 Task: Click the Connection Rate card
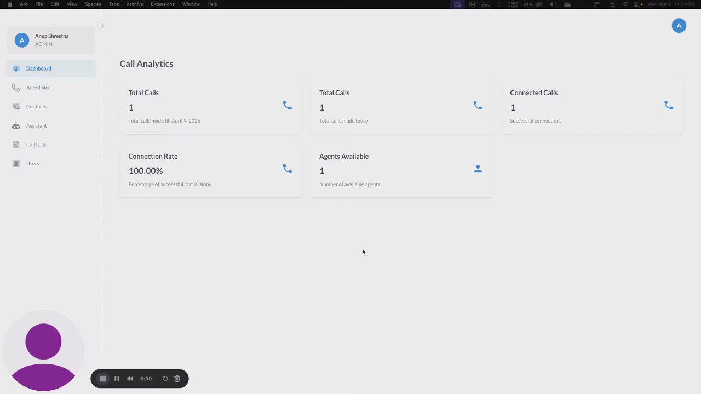[x=211, y=170]
